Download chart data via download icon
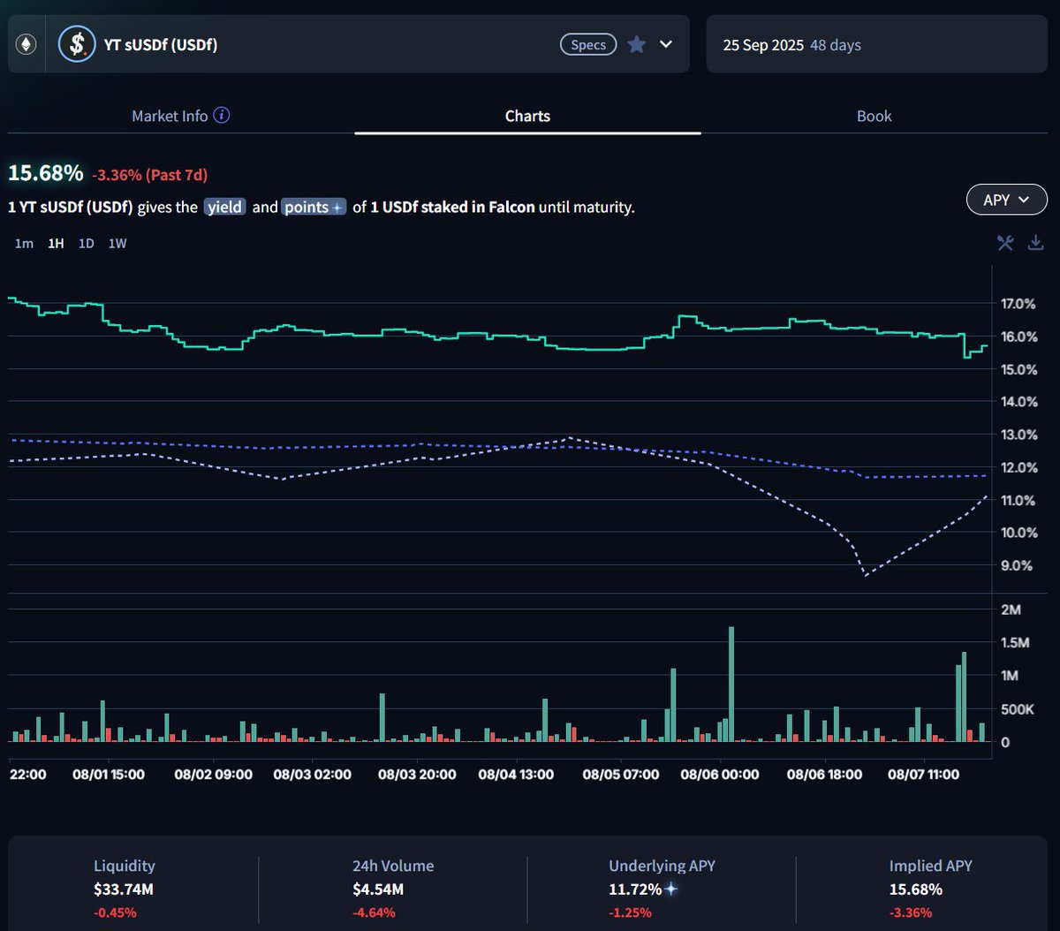Screen dimensions: 1060x931 (x=1036, y=243)
